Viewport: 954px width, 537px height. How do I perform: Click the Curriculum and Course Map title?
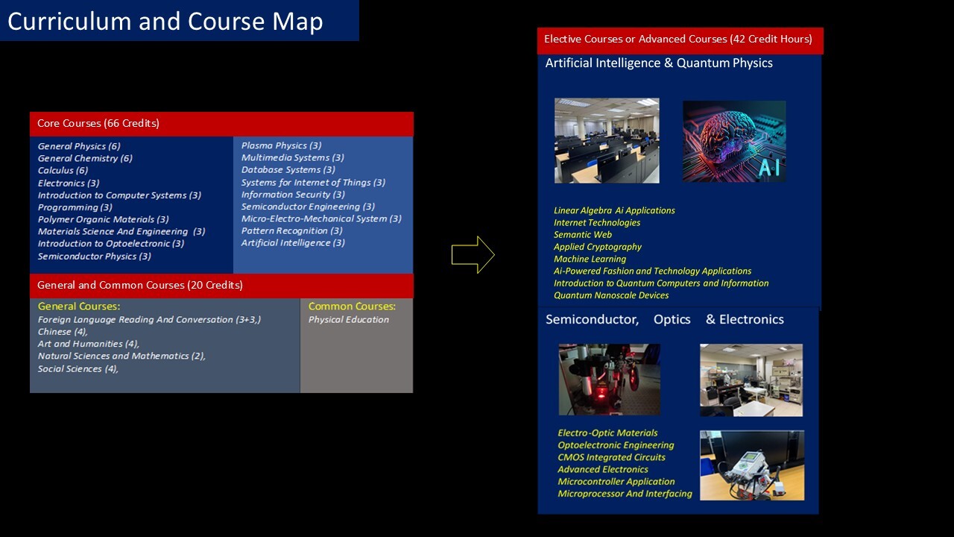point(165,21)
